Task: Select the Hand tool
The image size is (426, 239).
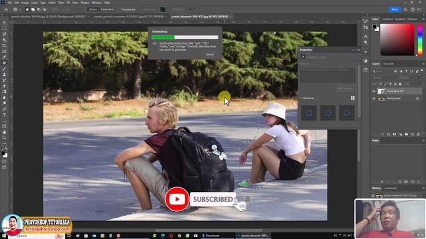Action: [4, 132]
